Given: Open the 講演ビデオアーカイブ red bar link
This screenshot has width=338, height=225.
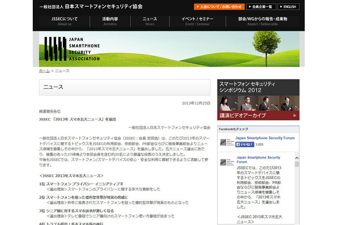Looking at the screenshot, I should [x=258, y=116].
